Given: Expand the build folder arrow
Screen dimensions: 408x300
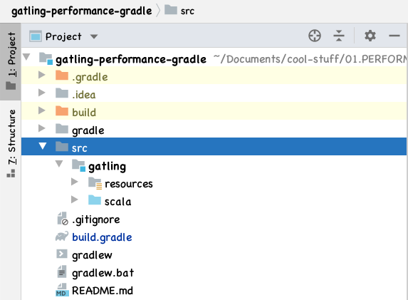Looking at the screenshot, I should coord(41,110).
